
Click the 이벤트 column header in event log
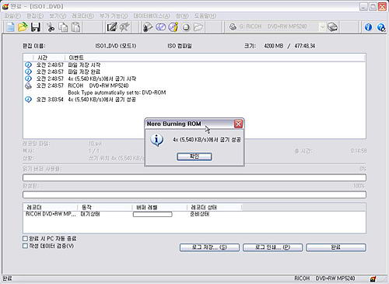point(216,58)
